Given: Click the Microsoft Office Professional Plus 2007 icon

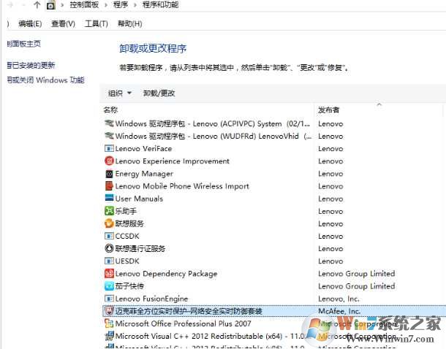Looking at the screenshot, I should [x=109, y=323].
